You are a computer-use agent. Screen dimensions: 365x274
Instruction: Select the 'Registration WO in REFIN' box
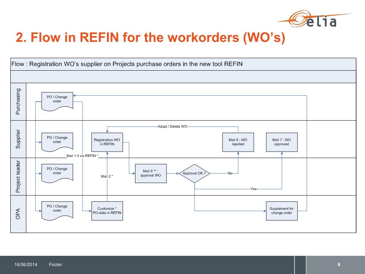107,142
